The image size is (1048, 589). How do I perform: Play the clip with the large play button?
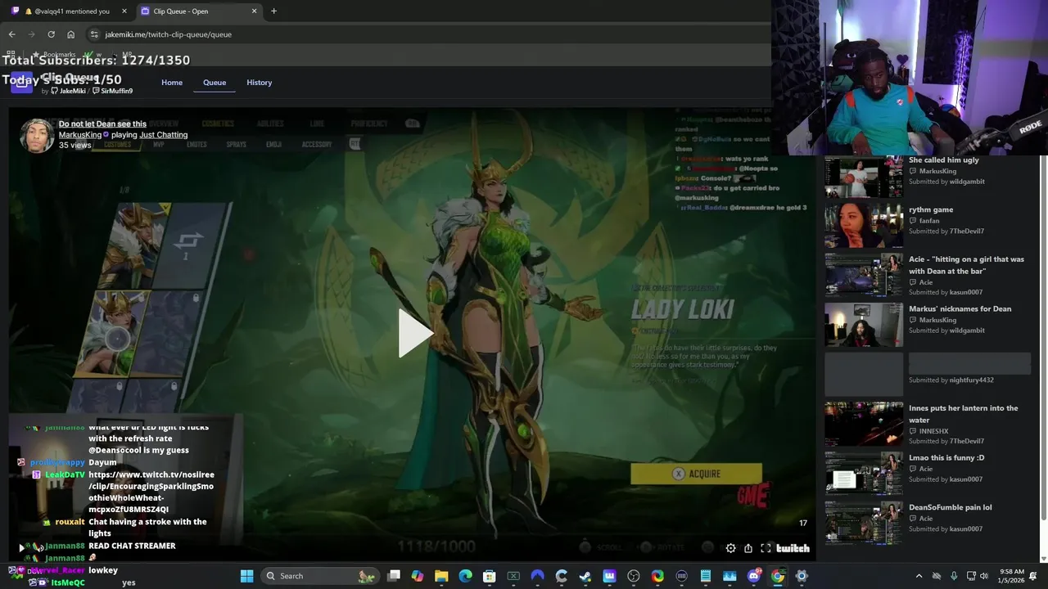[x=415, y=333]
